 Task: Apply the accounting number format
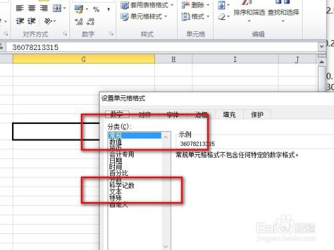point(79,9)
